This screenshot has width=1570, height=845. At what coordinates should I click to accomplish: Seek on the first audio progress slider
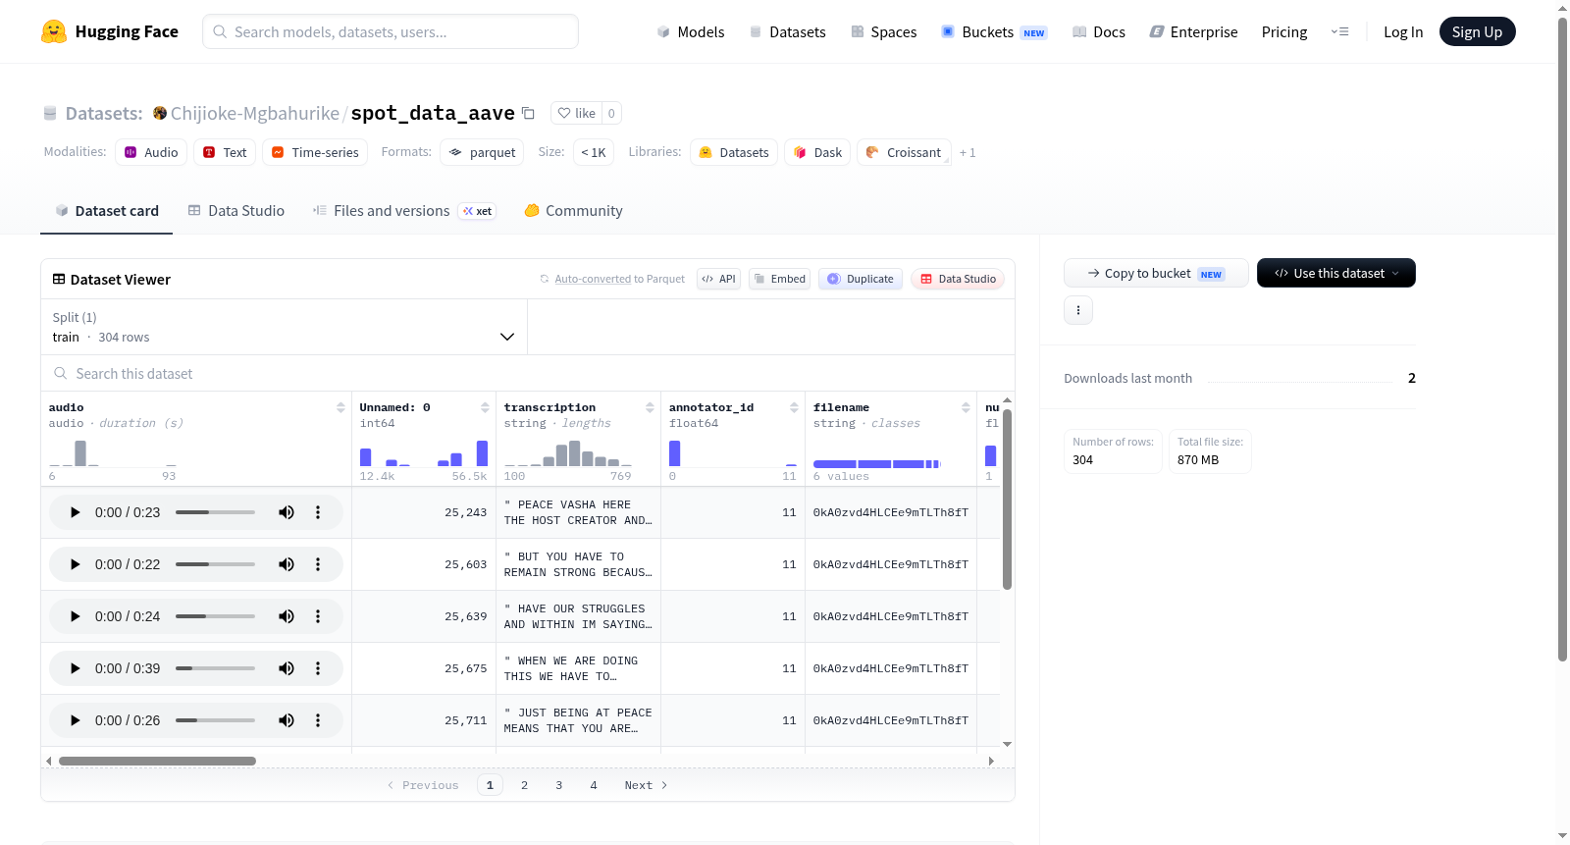(x=215, y=512)
